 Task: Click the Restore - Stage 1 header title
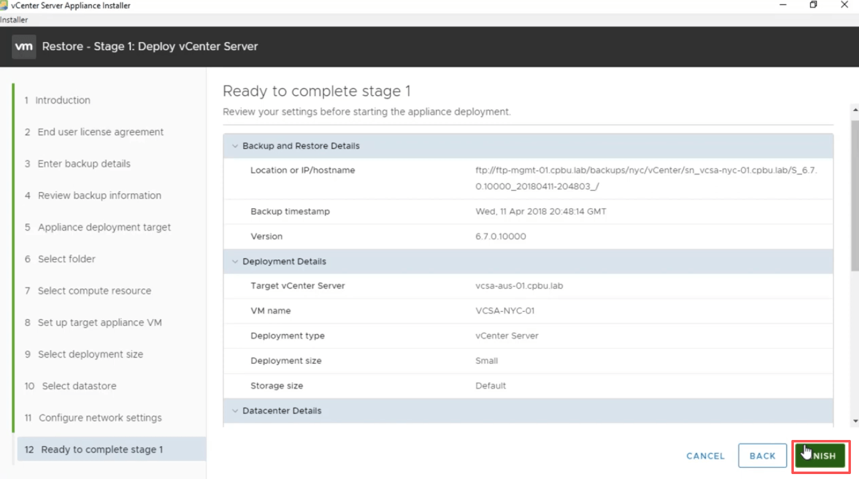(x=150, y=46)
